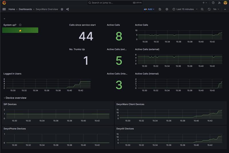Zoom out the time range
Screen dimensions: 229x153
tap(202, 9)
